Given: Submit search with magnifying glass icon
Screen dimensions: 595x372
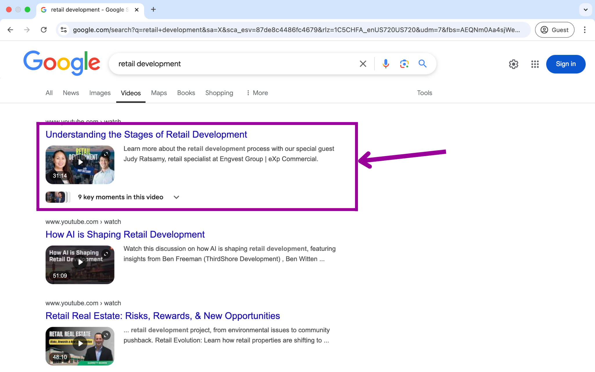Looking at the screenshot, I should click(422, 64).
